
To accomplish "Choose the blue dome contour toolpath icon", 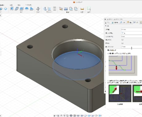I will (x=27, y=9).
